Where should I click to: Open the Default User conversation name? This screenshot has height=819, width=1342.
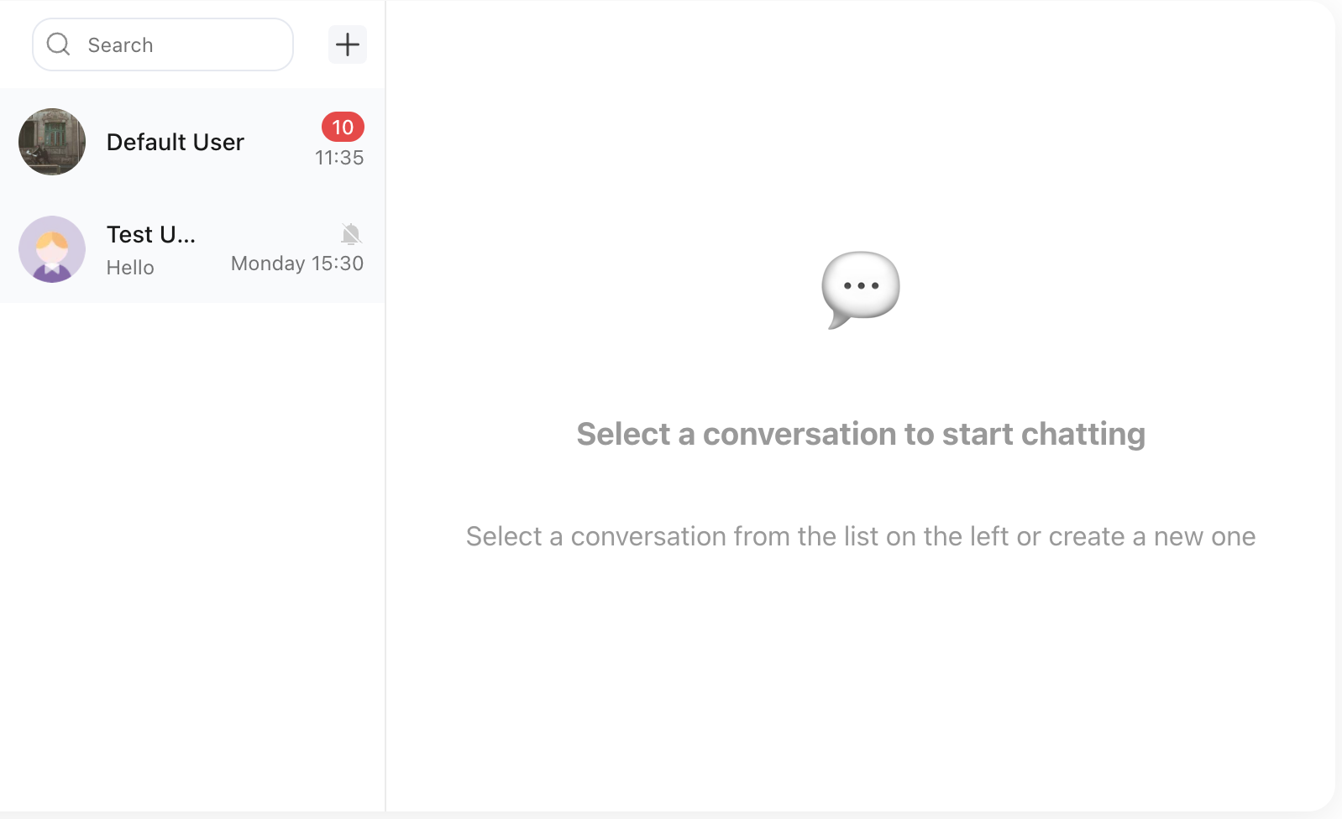(175, 143)
